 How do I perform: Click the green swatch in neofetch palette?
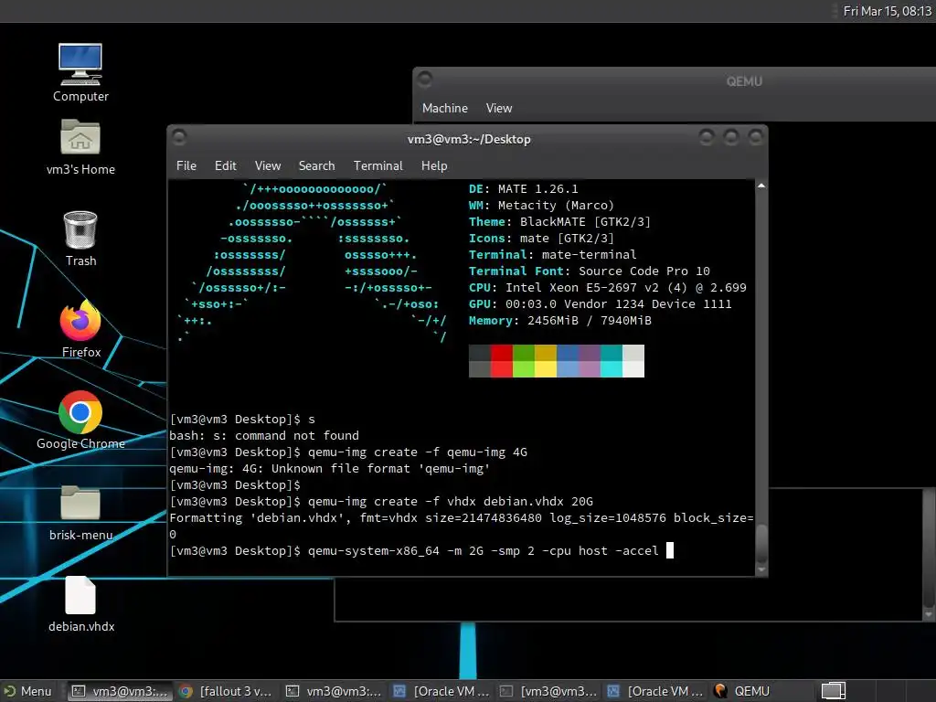click(x=524, y=360)
